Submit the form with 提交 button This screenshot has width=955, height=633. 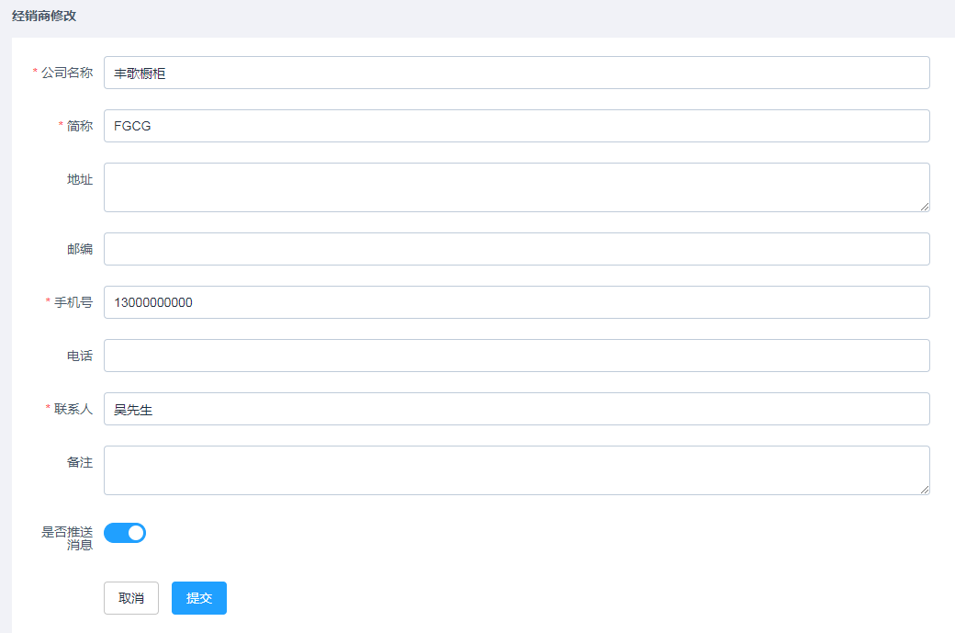click(x=199, y=598)
